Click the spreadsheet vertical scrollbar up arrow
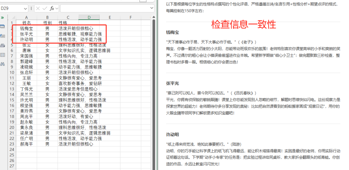The height and width of the screenshot is (170, 349). (x=153, y=17)
